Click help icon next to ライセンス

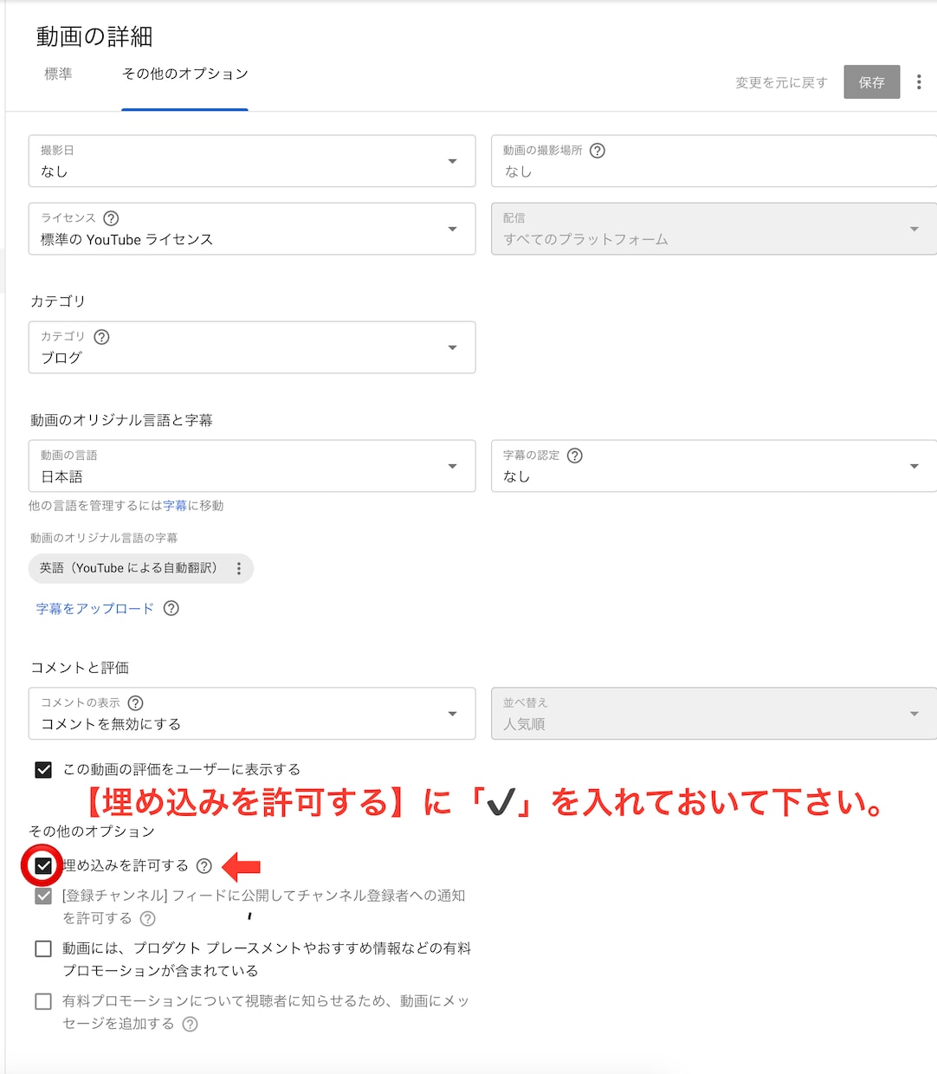coord(111,218)
